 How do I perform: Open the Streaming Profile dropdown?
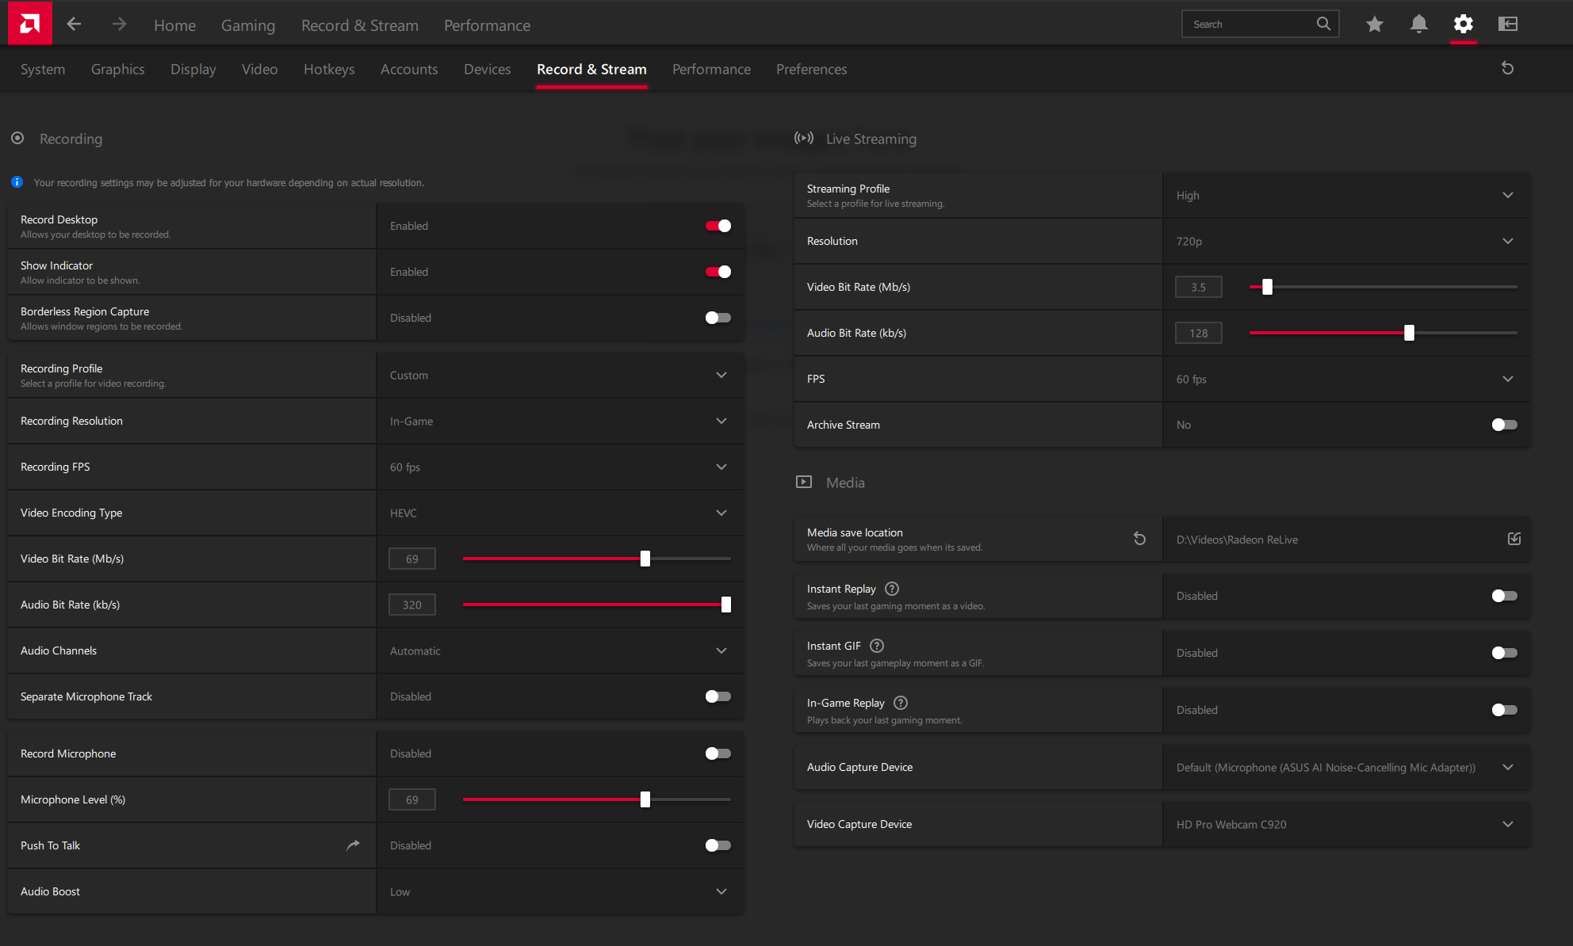1507,195
